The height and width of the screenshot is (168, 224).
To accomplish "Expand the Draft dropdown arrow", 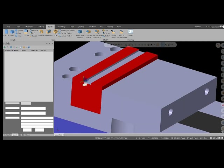I will [x=109, y=36].
